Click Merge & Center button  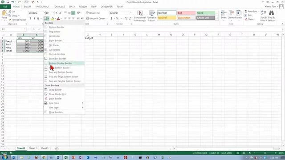(x=96, y=18)
